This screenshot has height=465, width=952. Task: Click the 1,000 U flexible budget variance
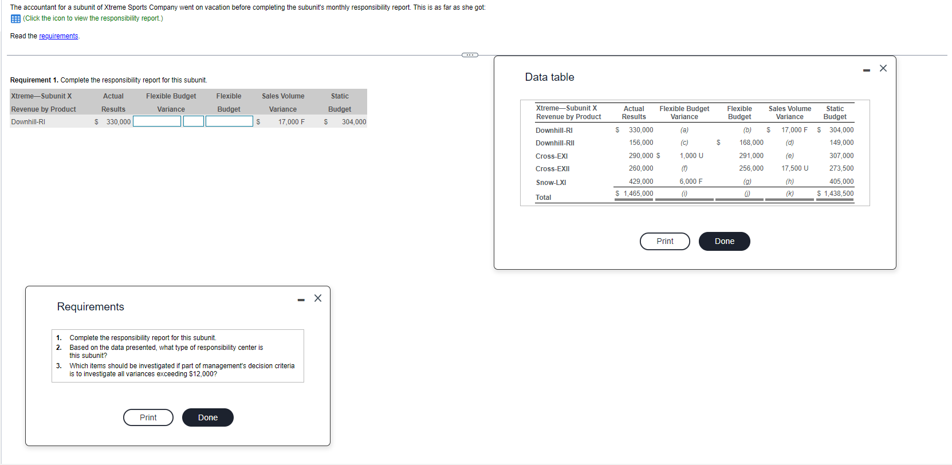tap(691, 156)
